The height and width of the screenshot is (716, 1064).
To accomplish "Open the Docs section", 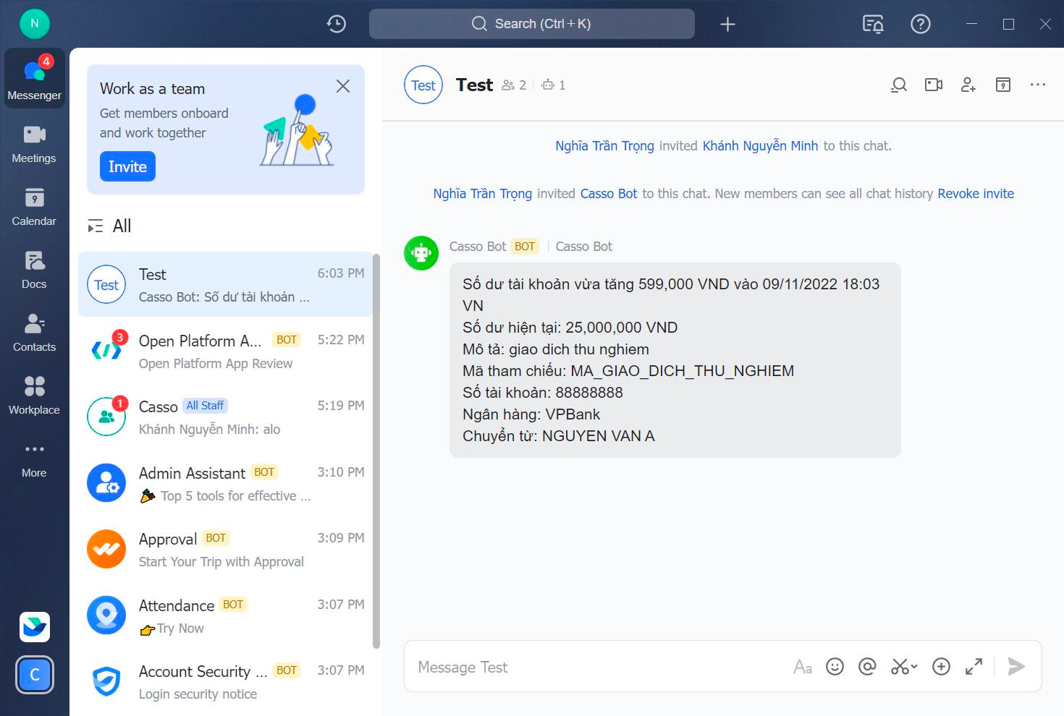I will click(34, 269).
